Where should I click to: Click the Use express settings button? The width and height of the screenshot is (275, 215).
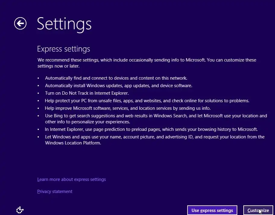point(212,210)
